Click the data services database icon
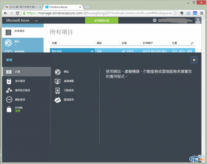The height and width of the screenshot is (164, 207). point(9,81)
